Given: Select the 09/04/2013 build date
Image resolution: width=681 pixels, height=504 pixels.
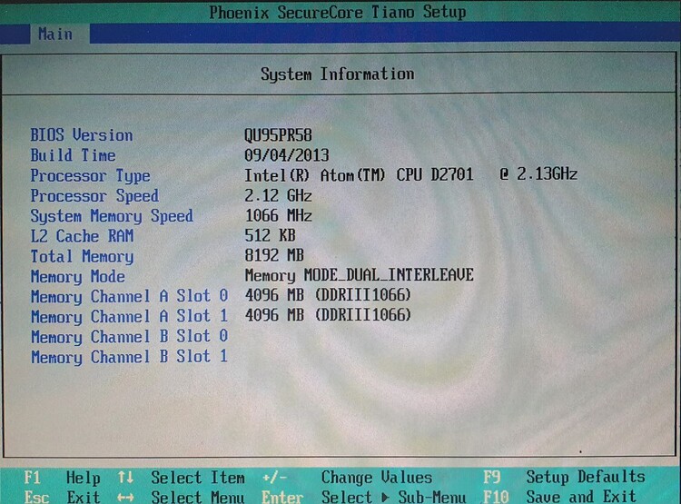Looking at the screenshot, I should (287, 155).
